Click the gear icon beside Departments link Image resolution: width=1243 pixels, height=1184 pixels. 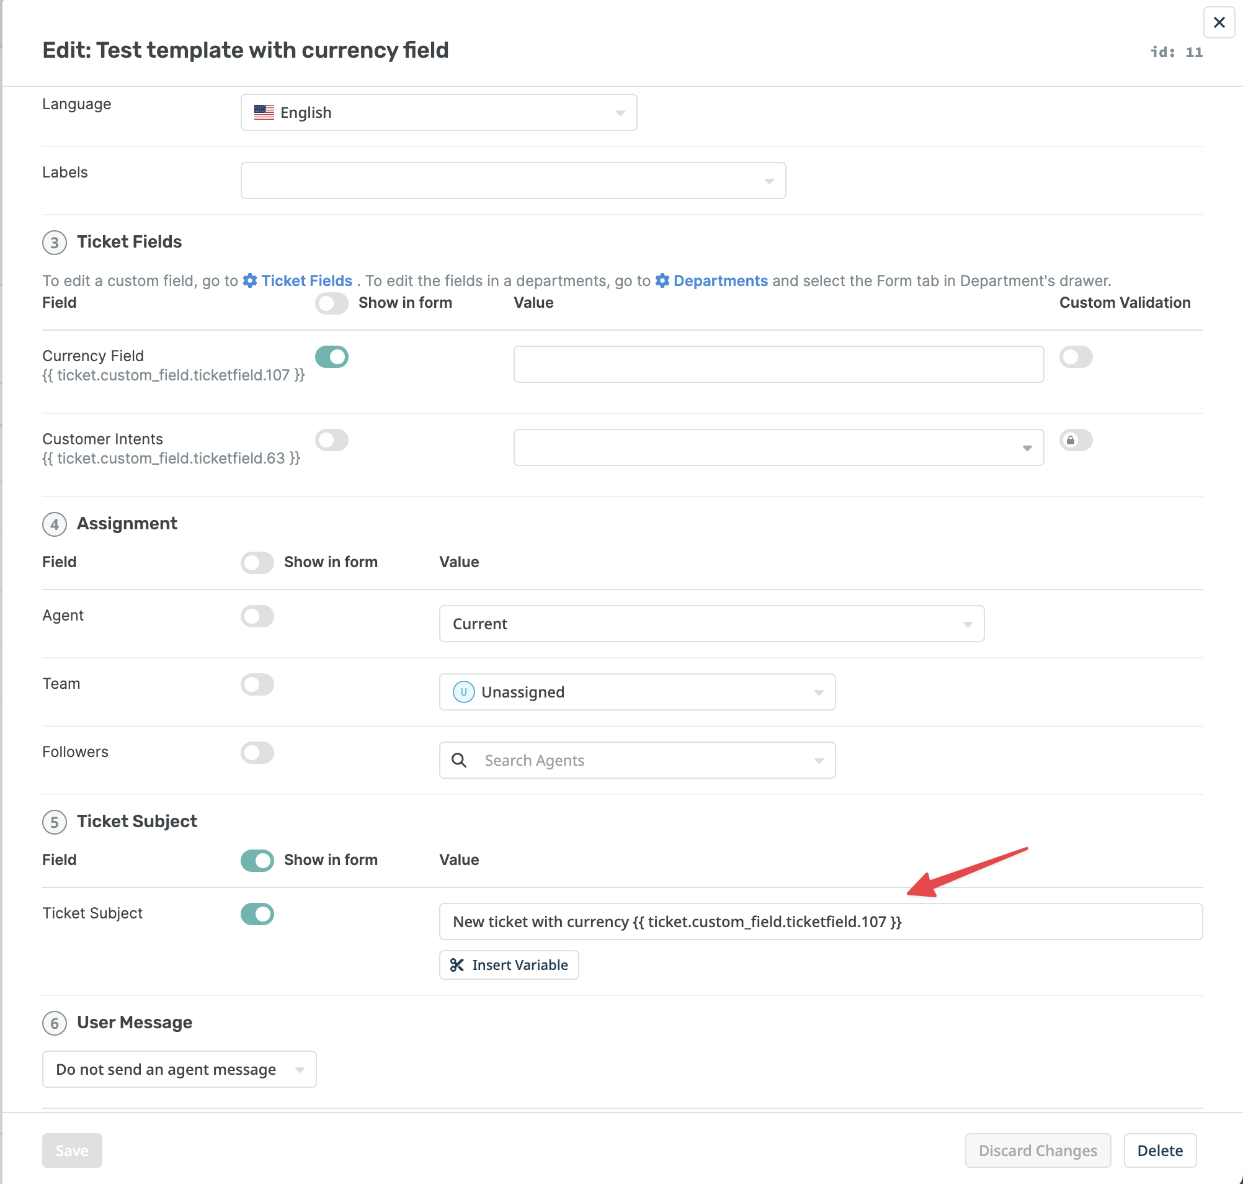pyautogui.click(x=662, y=280)
